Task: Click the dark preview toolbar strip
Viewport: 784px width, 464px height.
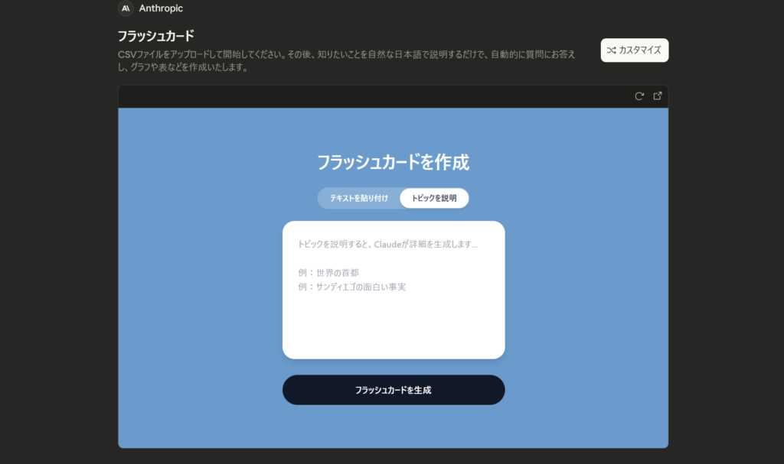Action: pos(367,96)
